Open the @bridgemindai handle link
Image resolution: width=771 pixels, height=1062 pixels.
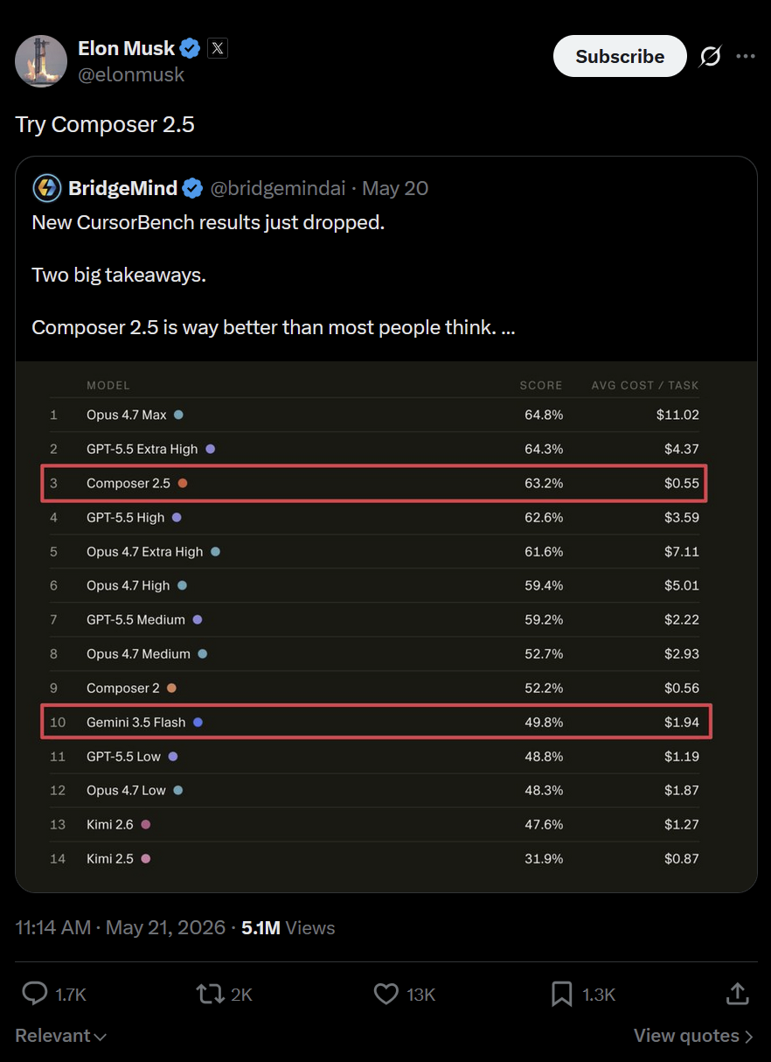pos(278,188)
